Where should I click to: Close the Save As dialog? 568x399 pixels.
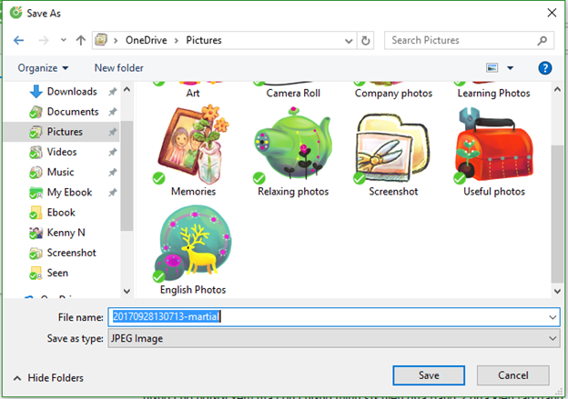click(x=552, y=13)
